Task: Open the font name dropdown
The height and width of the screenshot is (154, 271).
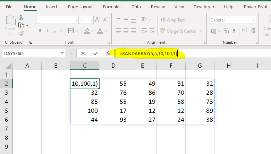Action: [x=76, y=20]
